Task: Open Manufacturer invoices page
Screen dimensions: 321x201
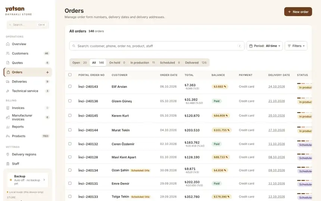Action: tap(27, 117)
